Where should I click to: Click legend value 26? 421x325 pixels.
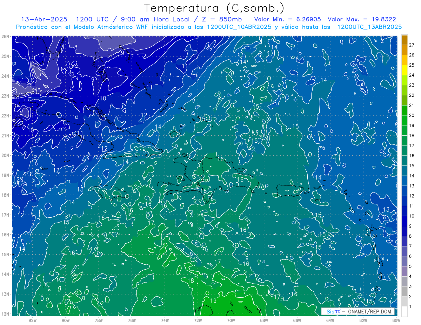[x=412, y=55]
